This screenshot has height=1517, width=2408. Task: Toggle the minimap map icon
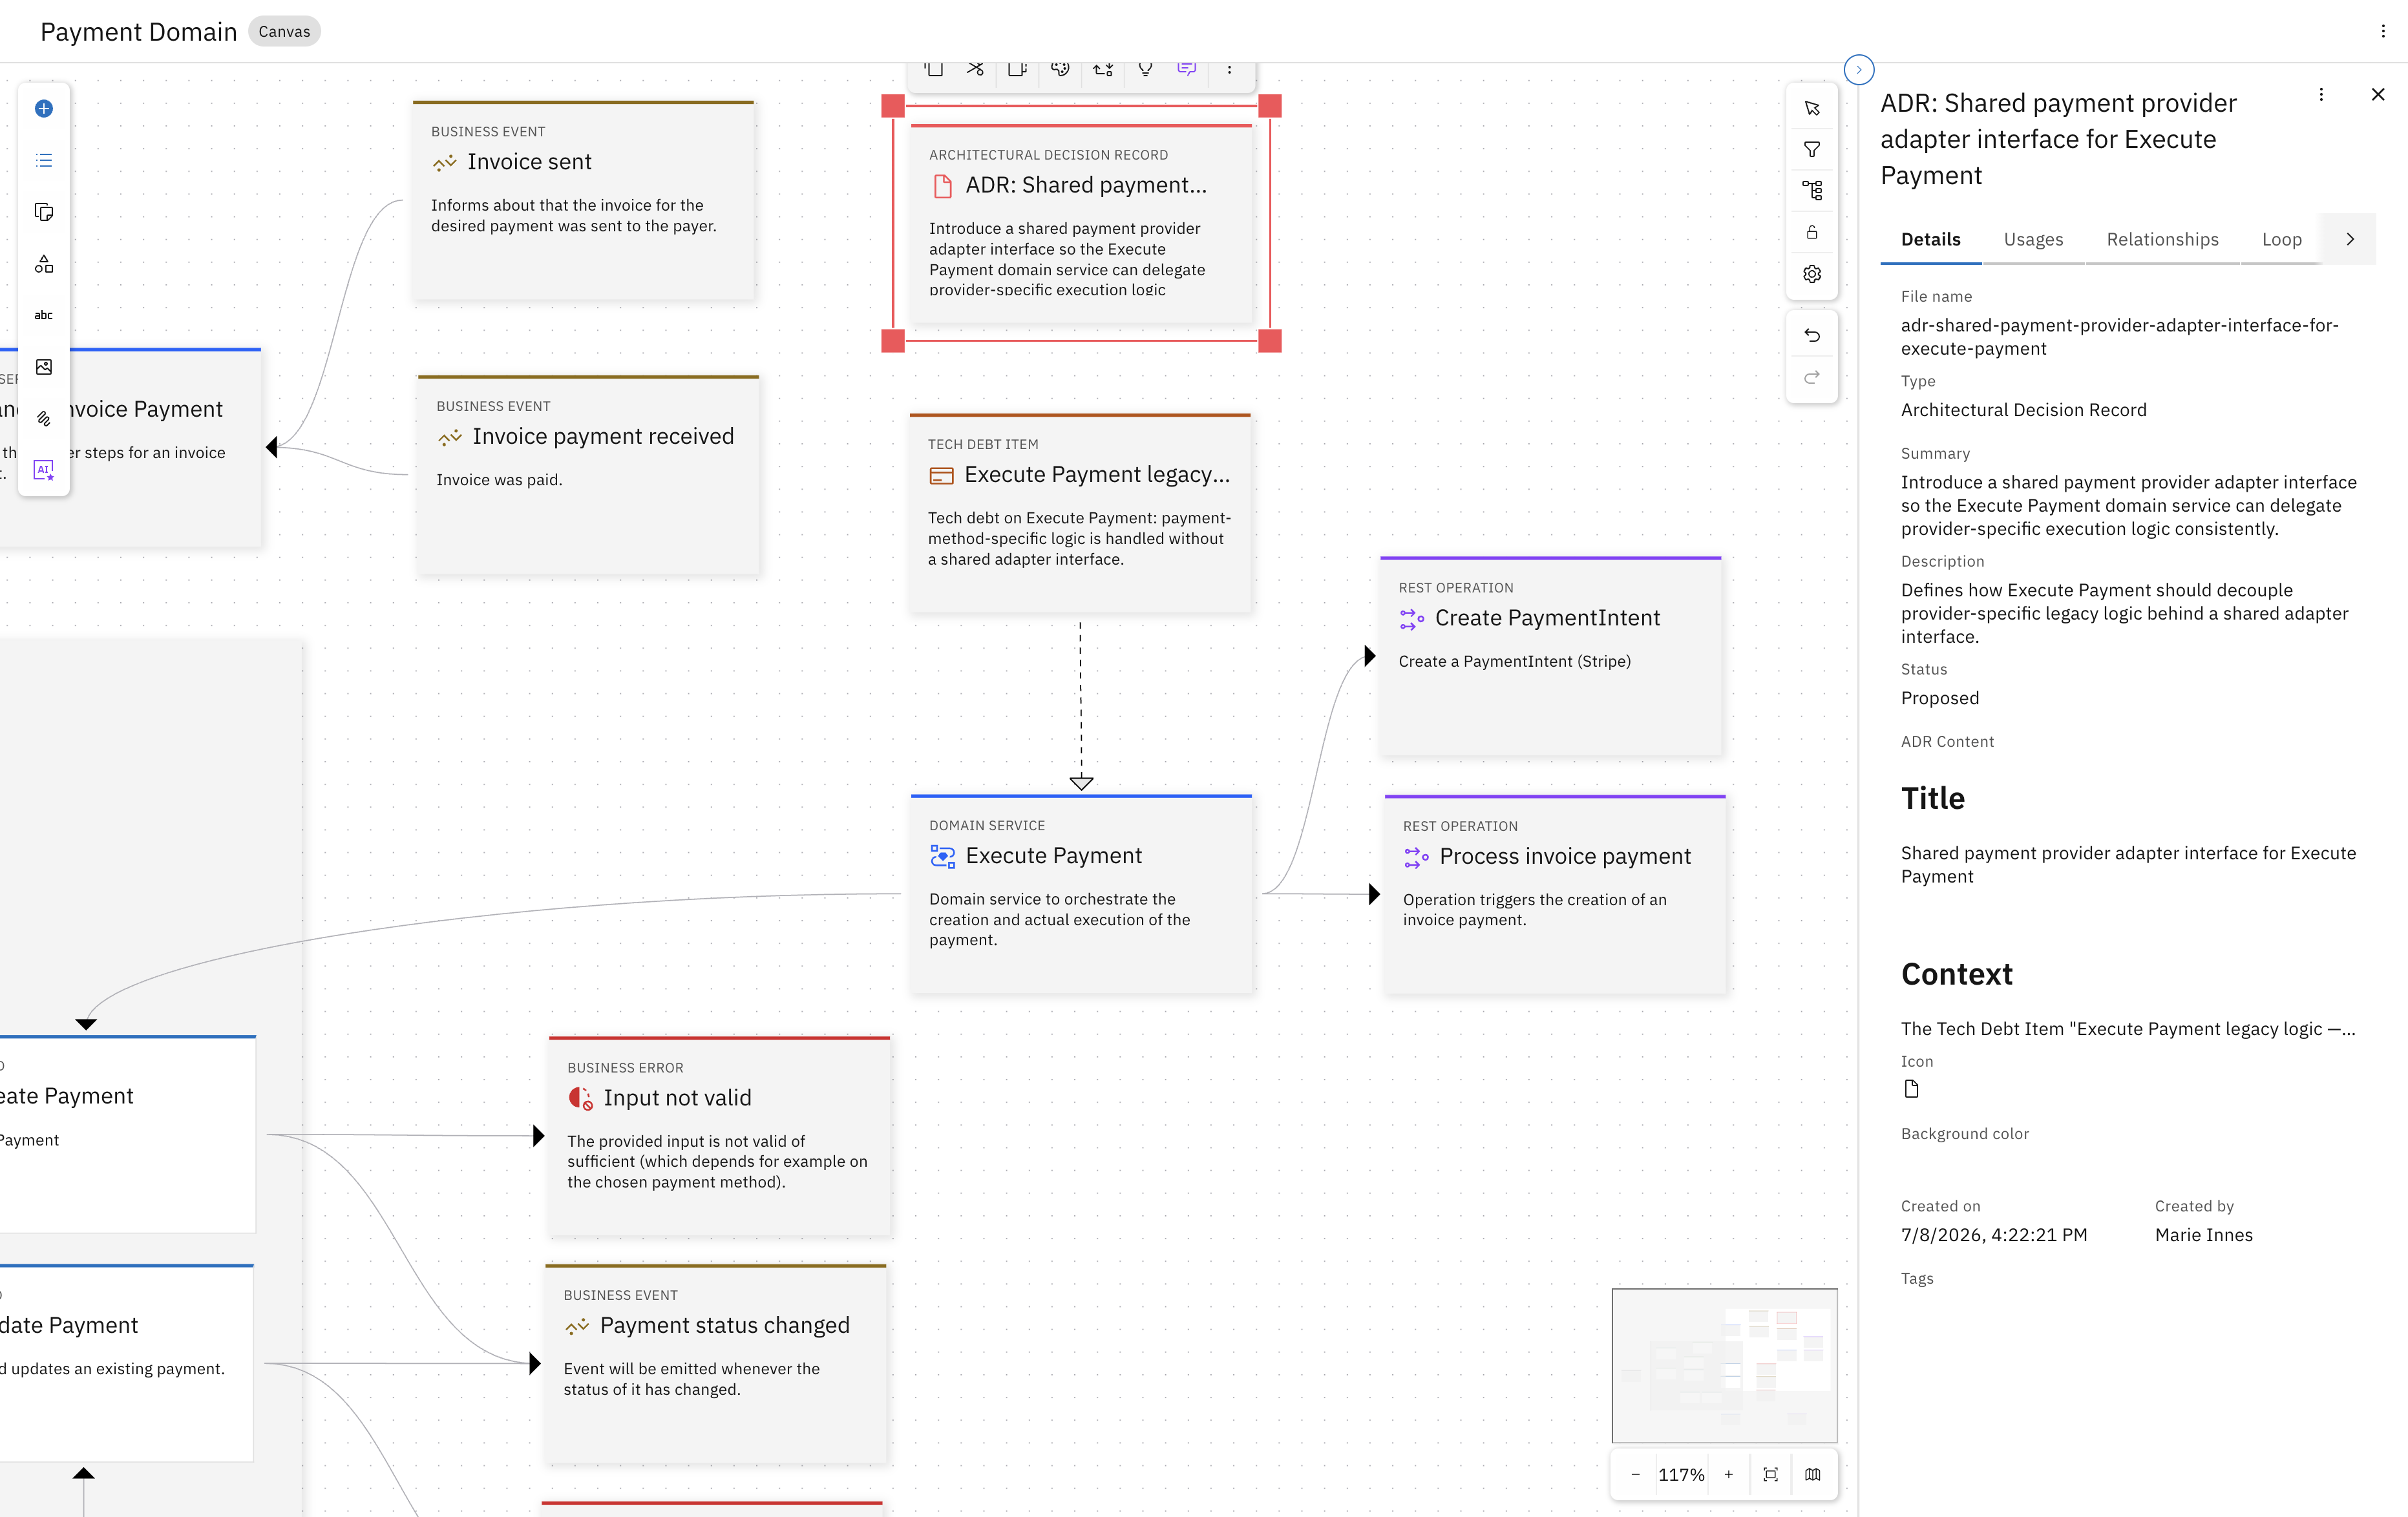[x=1812, y=1474]
